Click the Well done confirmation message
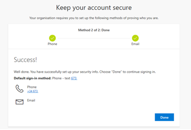This screenshot has height=130, width=191. click(x=85, y=72)
